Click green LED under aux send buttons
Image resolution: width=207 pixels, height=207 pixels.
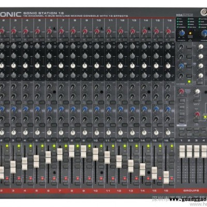point(189,82)
